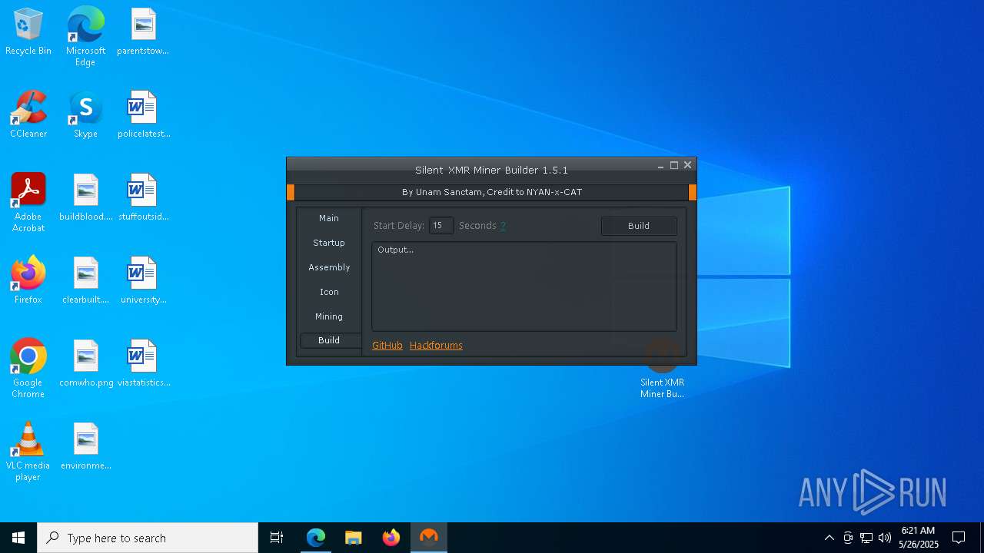Launch Firefox from the taskbar
The image size is (984, 553).
point(391,538)
